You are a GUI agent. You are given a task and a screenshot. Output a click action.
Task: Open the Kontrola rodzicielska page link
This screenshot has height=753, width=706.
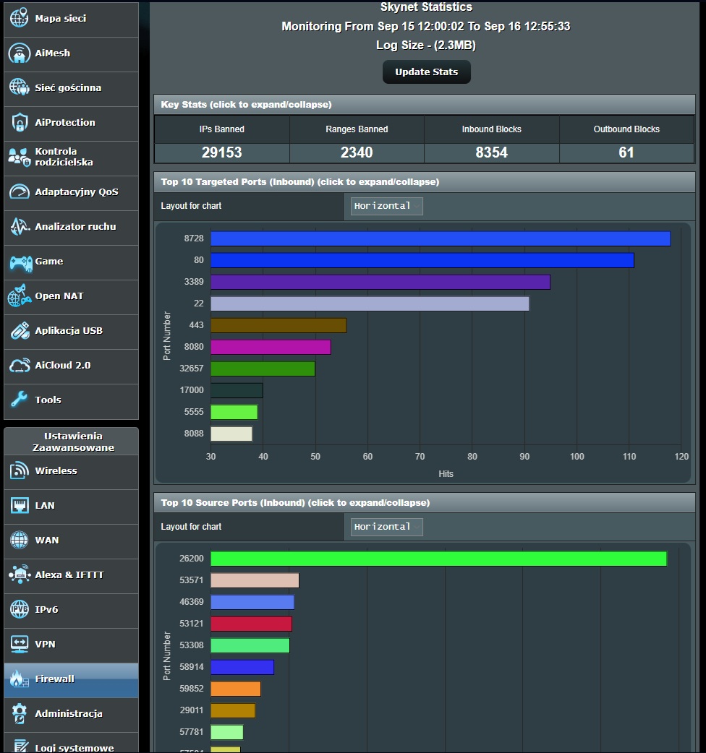coord(64,157)
